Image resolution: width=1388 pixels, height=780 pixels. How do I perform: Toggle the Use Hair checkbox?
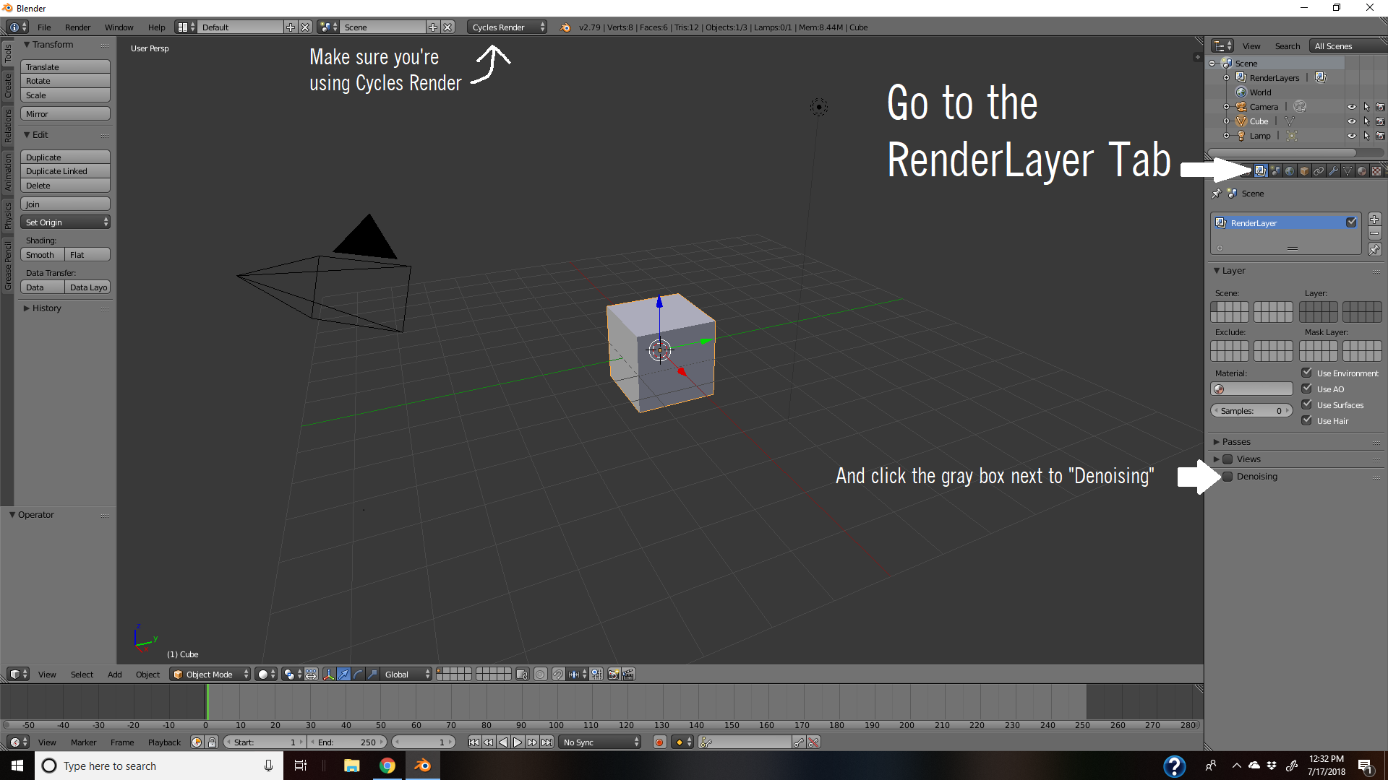pyautogui.click(x=1306, y=420)
